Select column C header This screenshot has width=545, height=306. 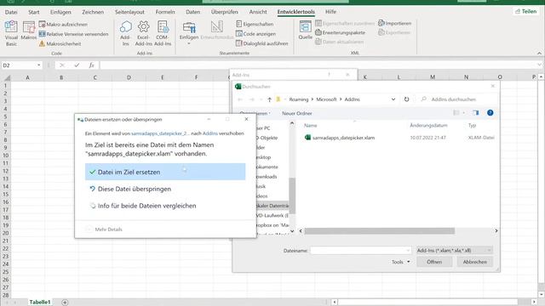pyautogui.click(x=95, y=77)
